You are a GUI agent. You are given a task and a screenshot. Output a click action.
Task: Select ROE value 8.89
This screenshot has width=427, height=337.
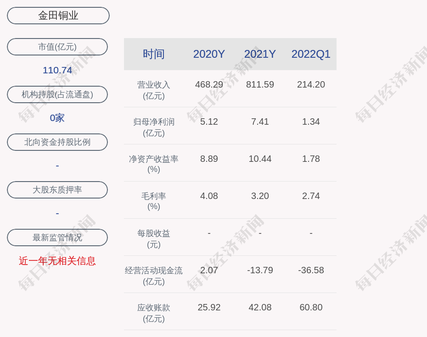209,159
